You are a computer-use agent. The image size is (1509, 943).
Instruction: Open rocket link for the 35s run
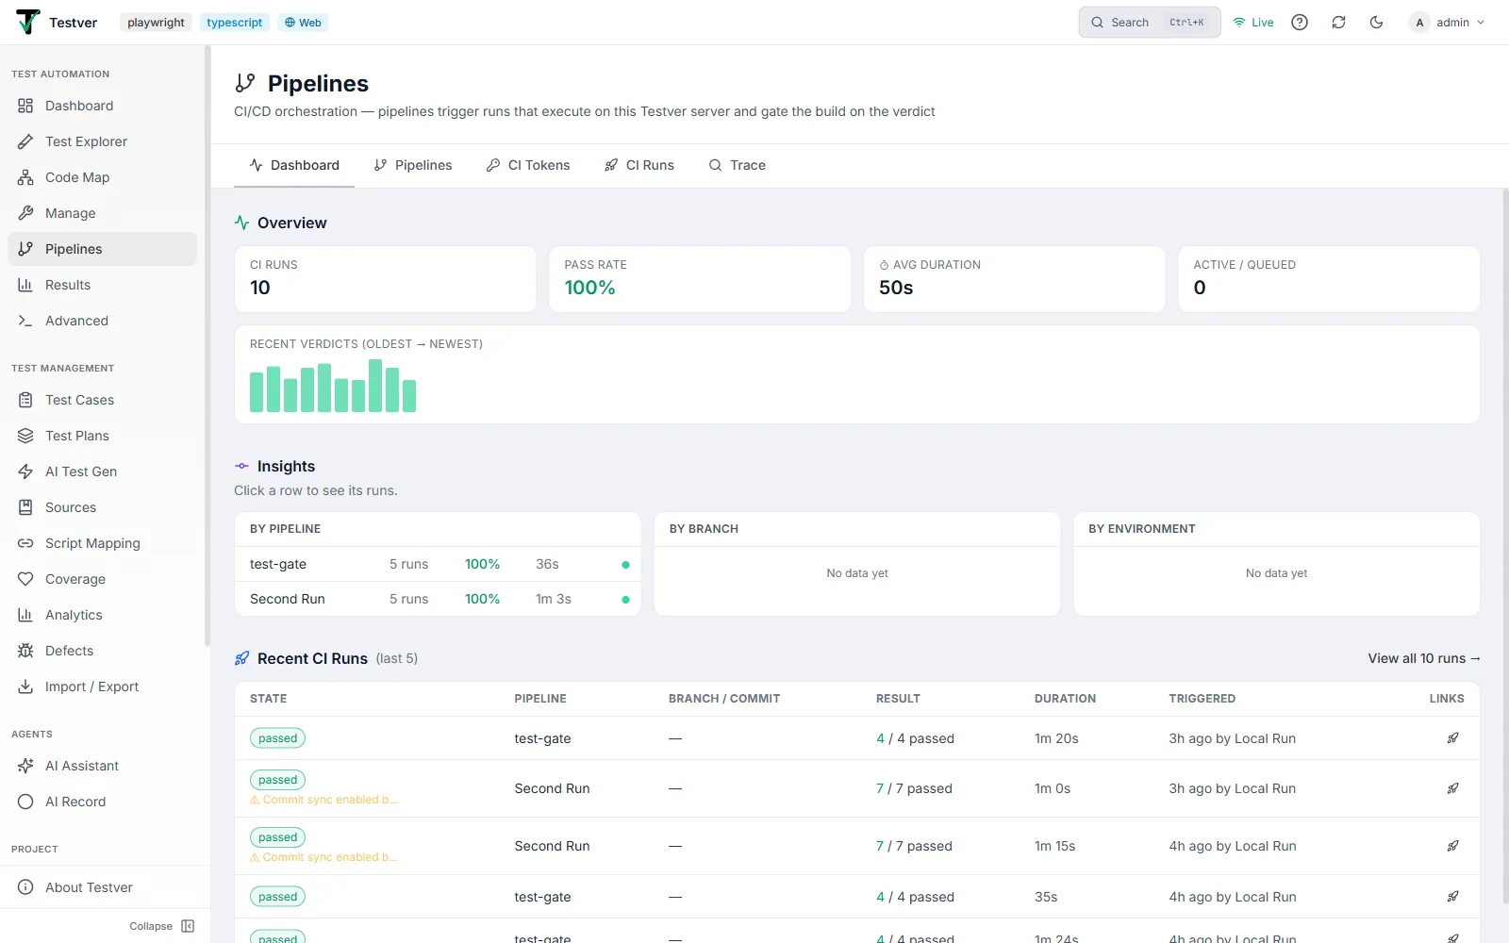point(1453,897)
